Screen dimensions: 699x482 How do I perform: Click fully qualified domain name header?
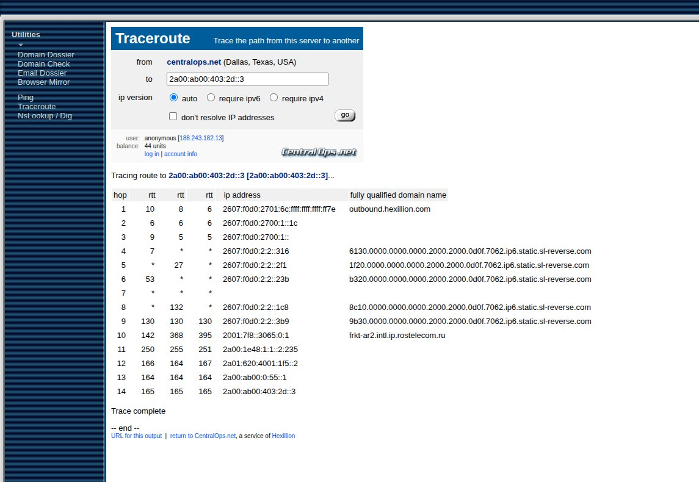[398, 195]
